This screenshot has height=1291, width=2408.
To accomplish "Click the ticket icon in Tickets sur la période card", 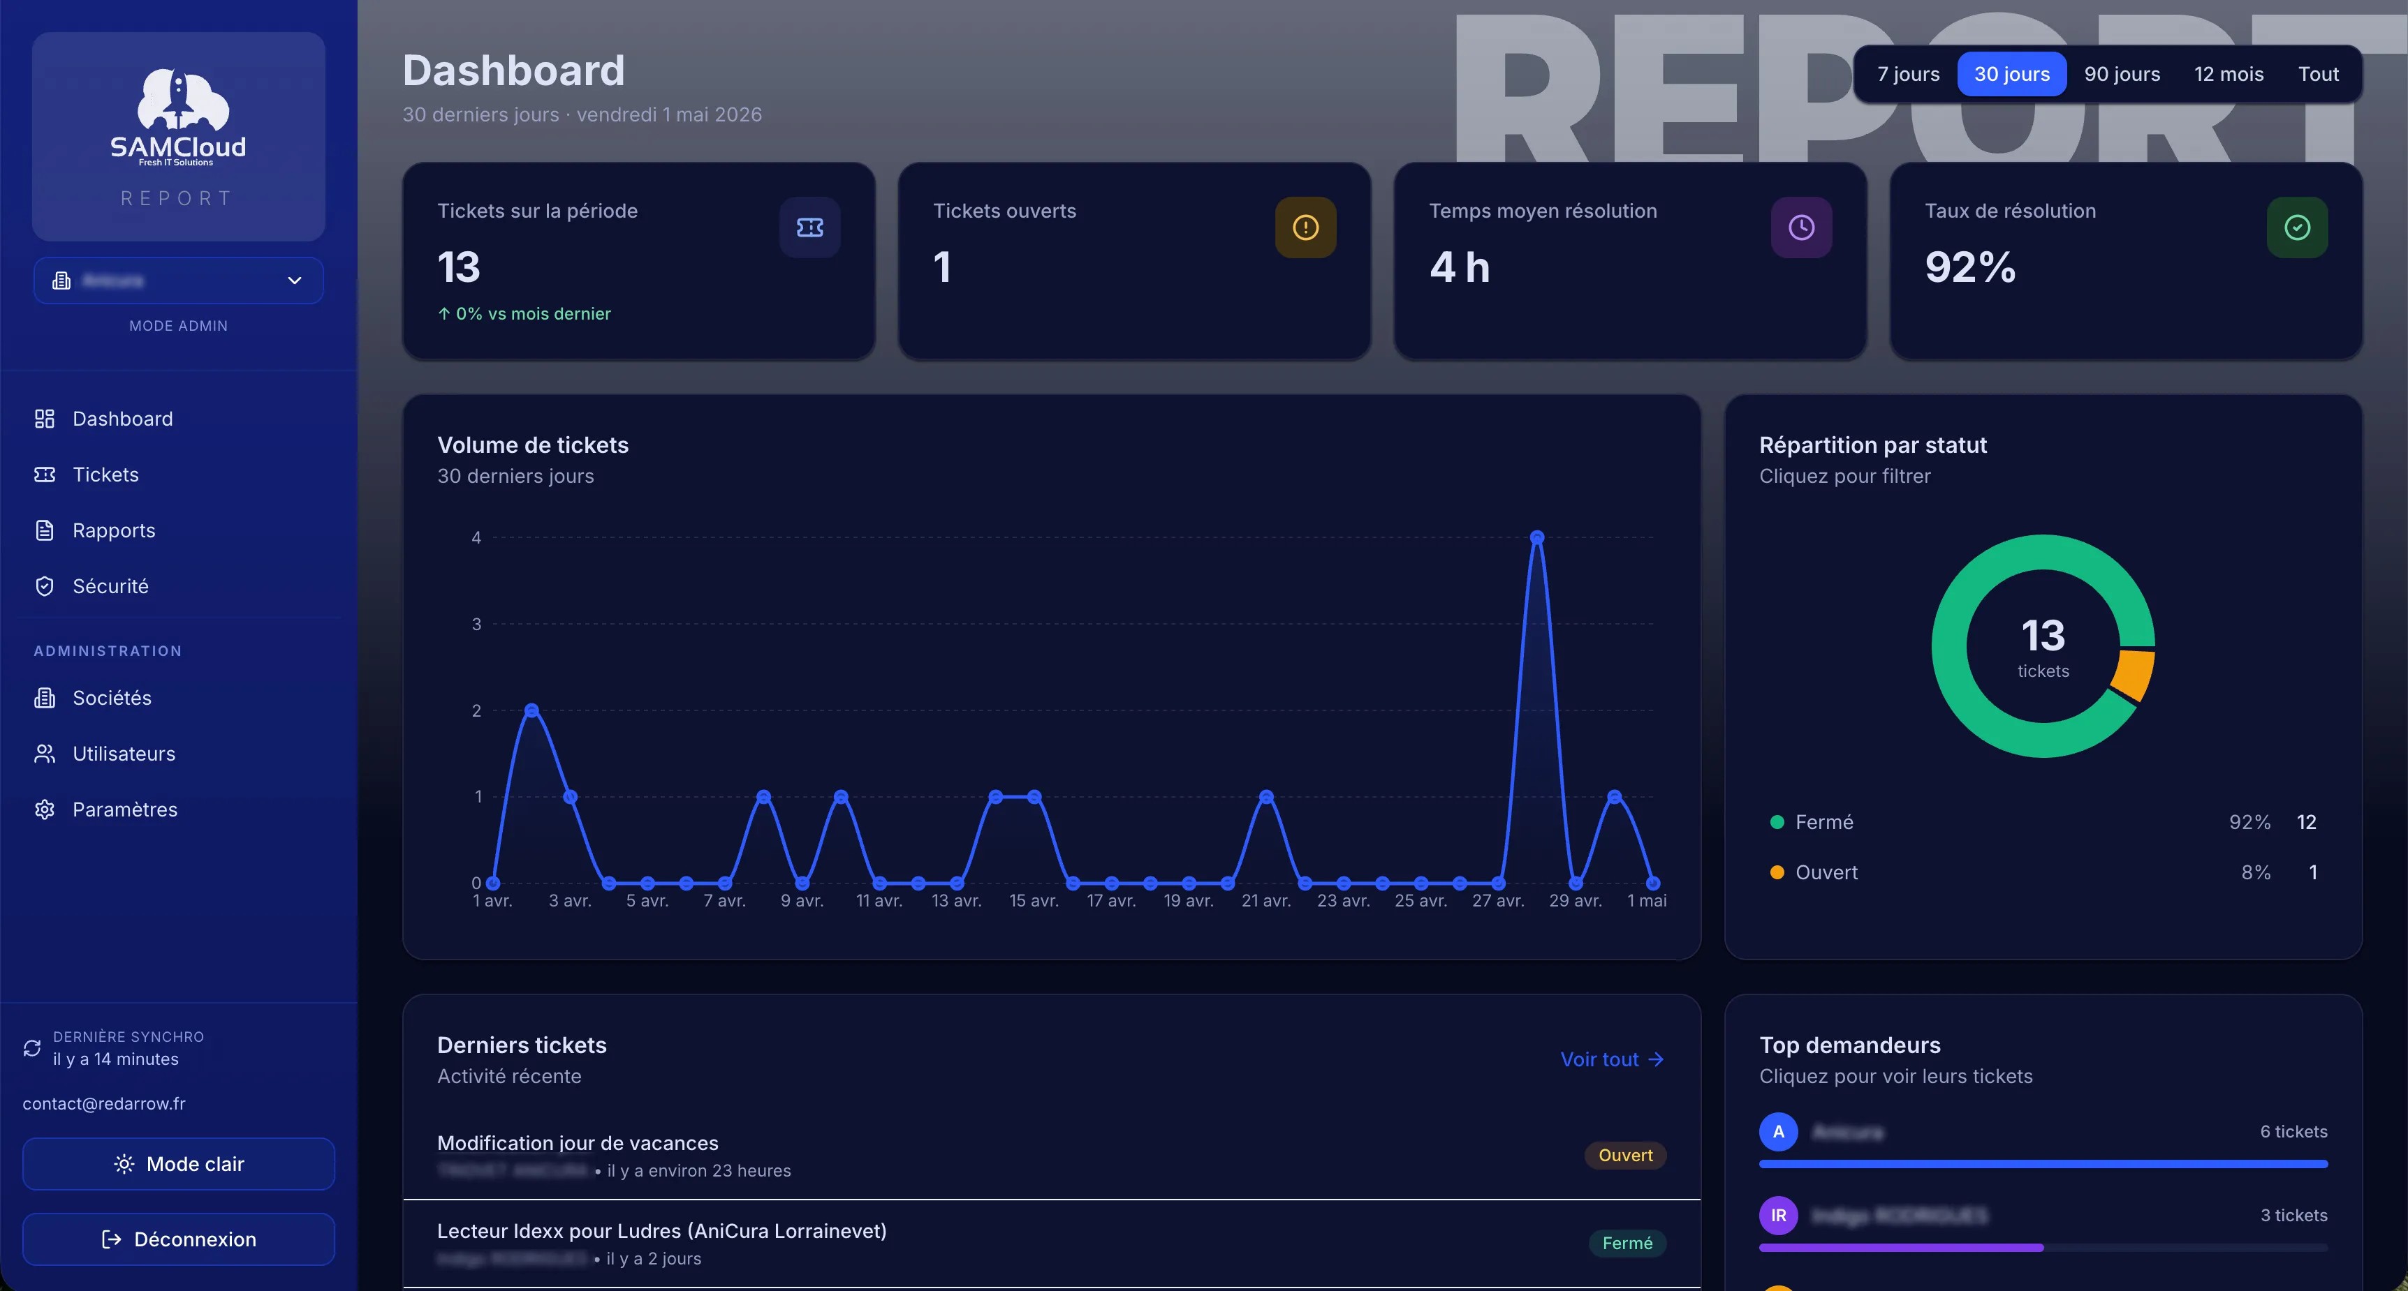I will tap(809, 227).
